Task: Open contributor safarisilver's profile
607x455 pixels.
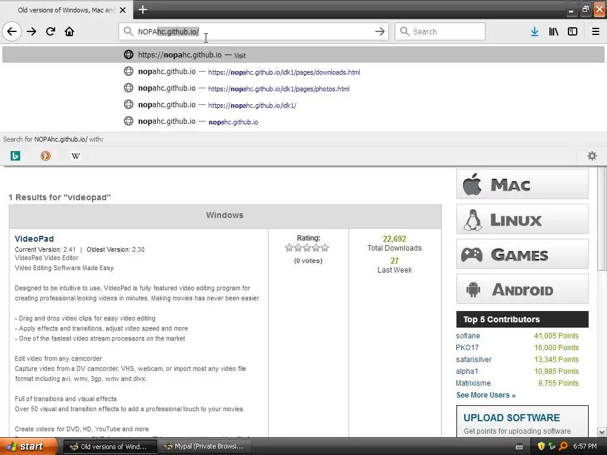Action: tap(474, 360)
